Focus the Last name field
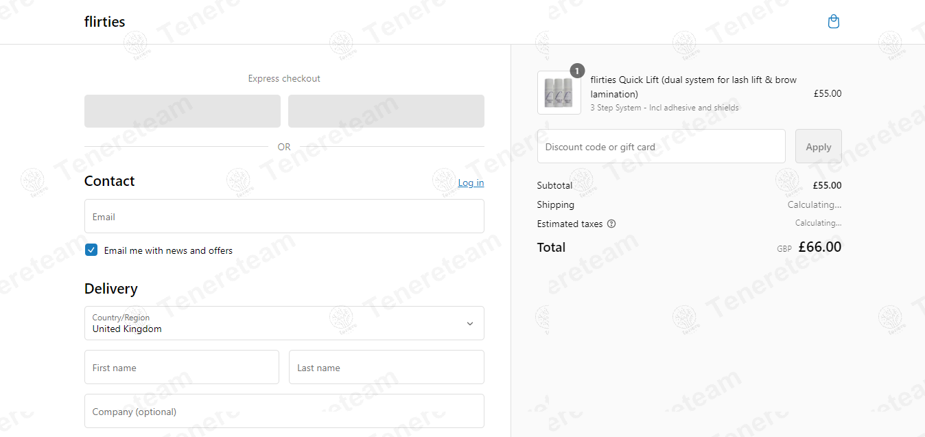 (386, 367)
